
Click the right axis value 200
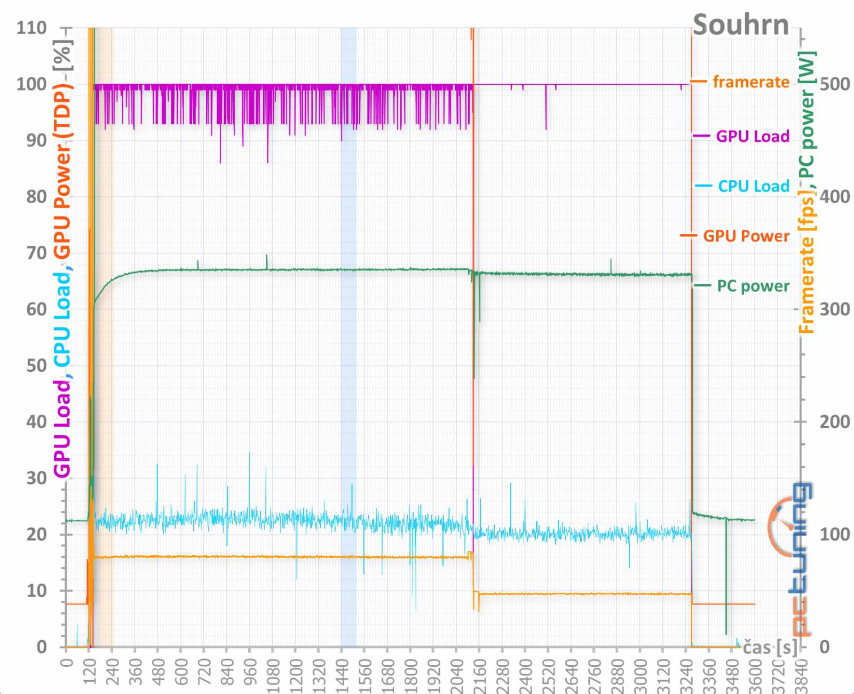click(x=834, y=421)
